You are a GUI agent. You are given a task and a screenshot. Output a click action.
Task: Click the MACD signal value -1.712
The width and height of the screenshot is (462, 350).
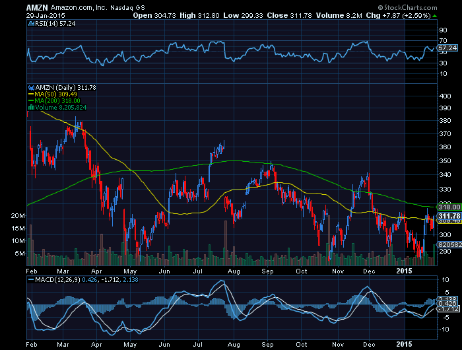pos(110,280)
